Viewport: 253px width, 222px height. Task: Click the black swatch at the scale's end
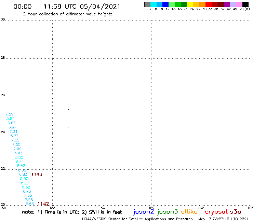point(245,4)
